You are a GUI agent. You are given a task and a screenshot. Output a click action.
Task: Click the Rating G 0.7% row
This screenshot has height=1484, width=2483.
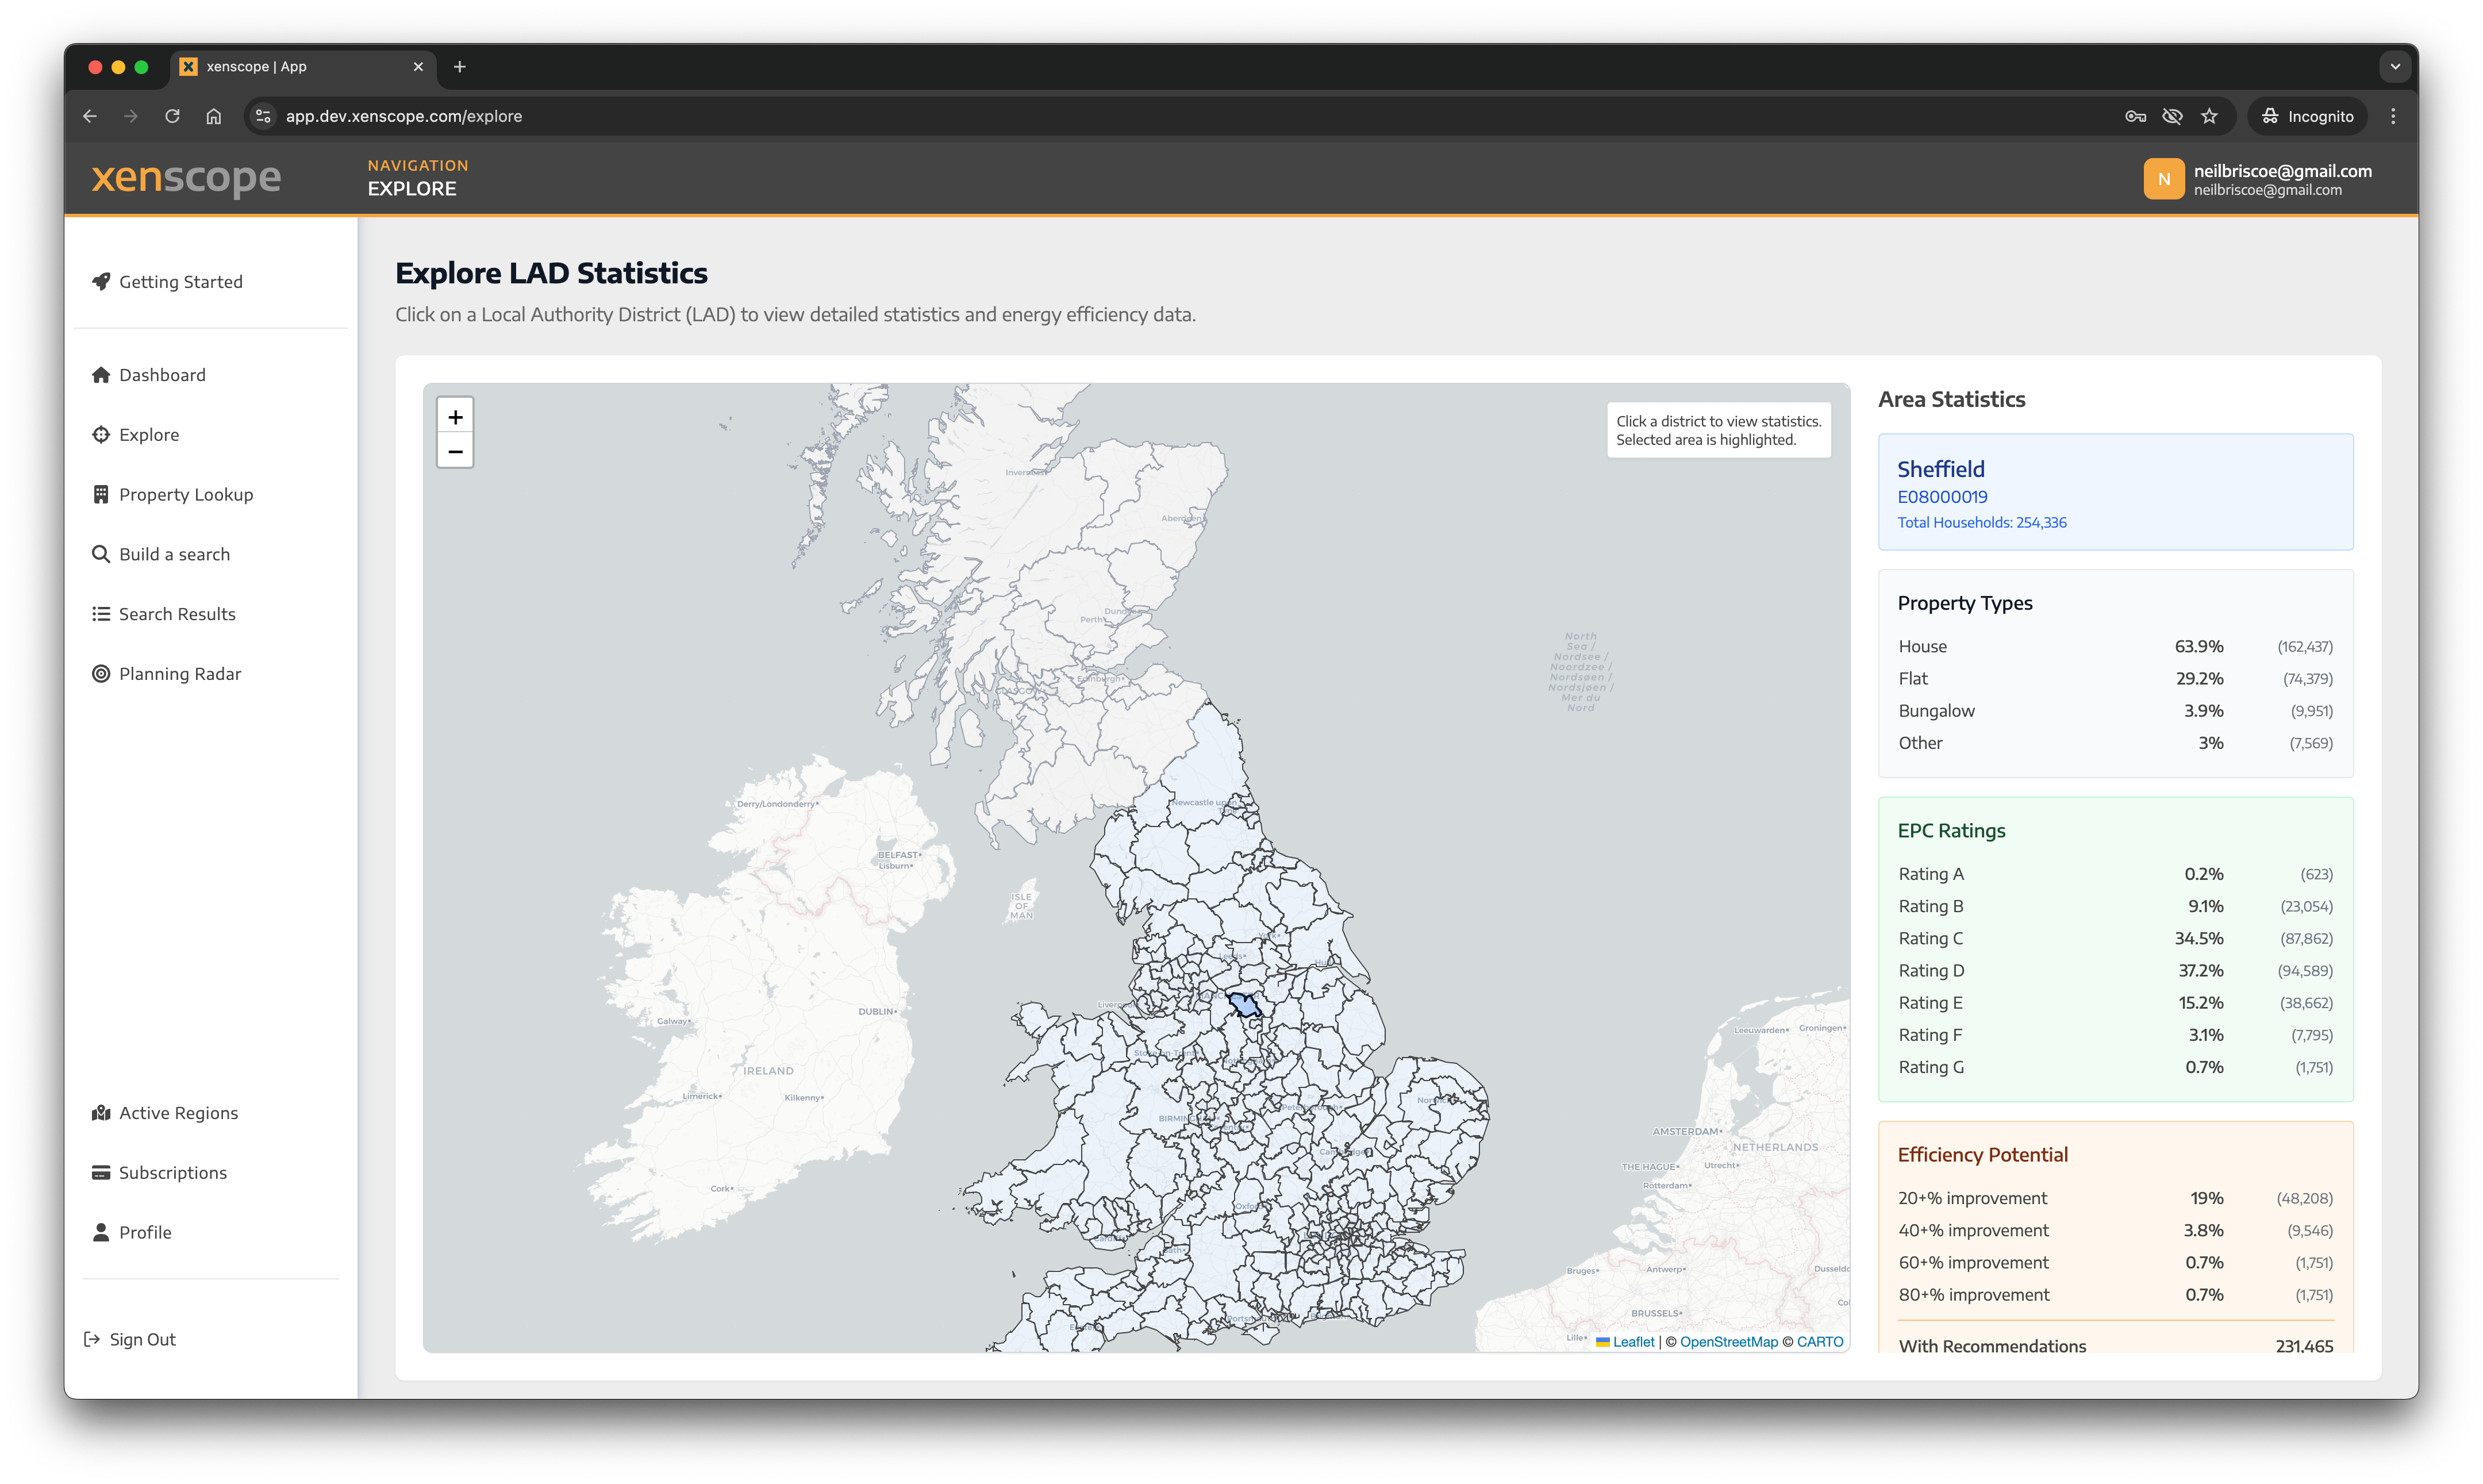2115,1067
